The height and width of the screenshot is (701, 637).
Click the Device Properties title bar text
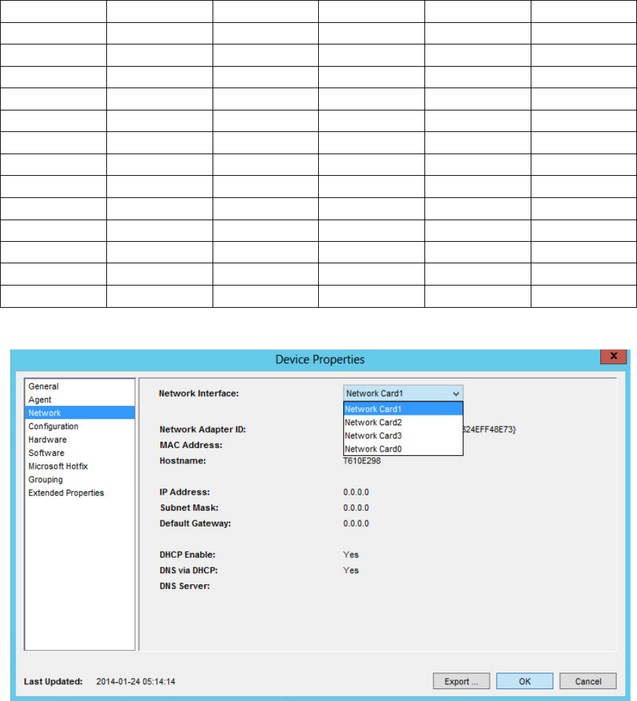pyautogui.click(x=320, y=359)
